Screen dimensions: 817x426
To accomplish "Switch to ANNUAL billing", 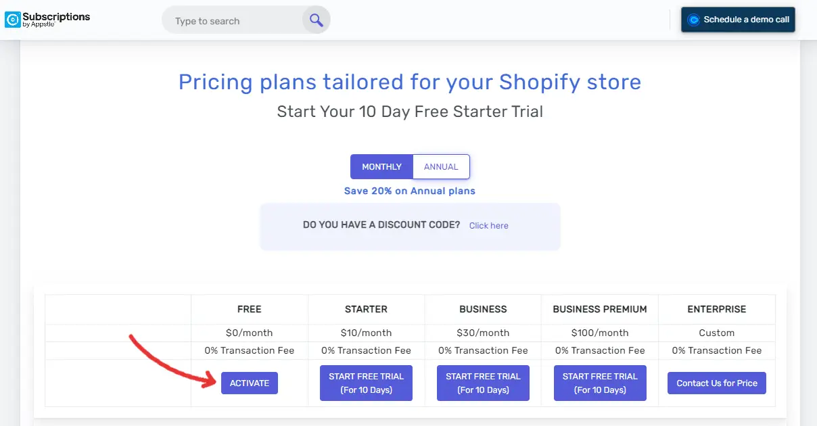I will point(441,167).
